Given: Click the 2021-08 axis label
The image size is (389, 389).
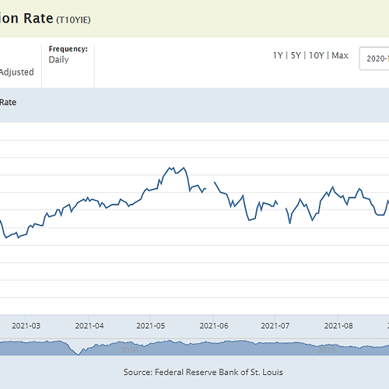Looking at the screenshot, I should coord(338,326).
